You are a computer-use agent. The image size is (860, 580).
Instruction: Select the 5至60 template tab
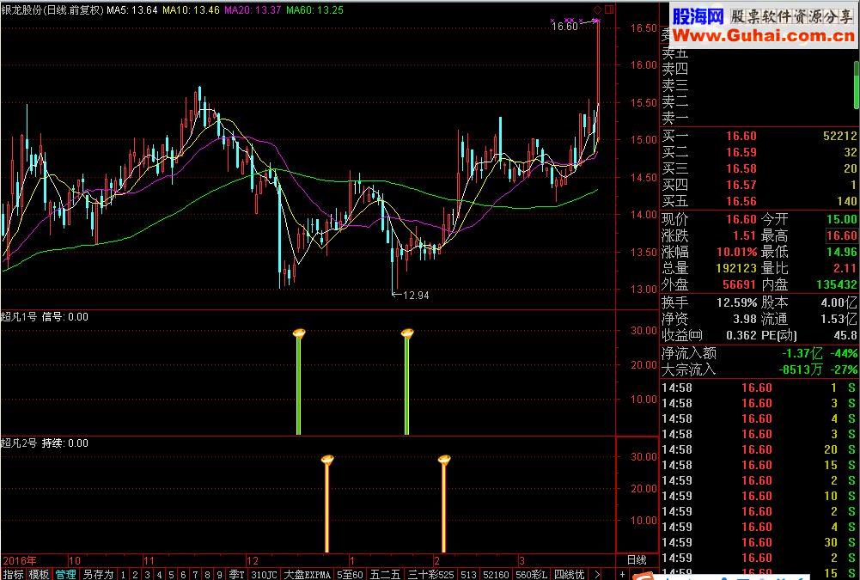(x=350, y=575)
